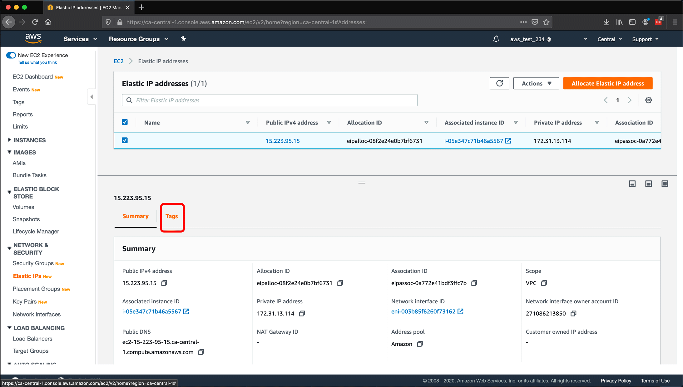
Task: Uncheck the 15.223.95.15 row checkbox
Action: point(125,140)
